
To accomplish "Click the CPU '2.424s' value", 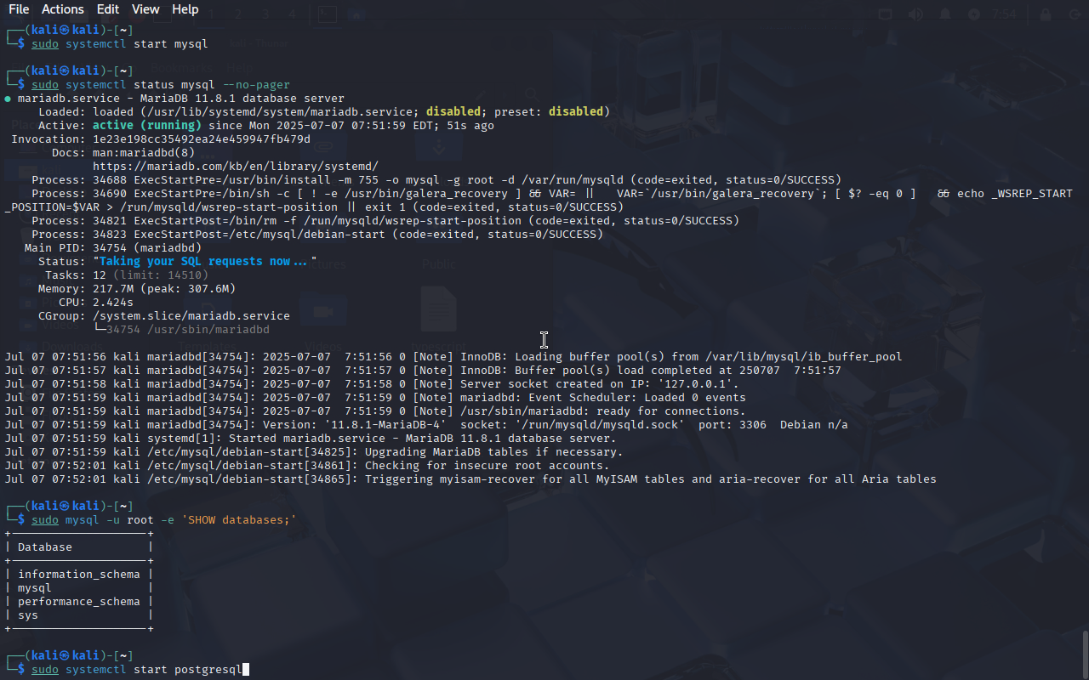I will click(x=112, y=303).
